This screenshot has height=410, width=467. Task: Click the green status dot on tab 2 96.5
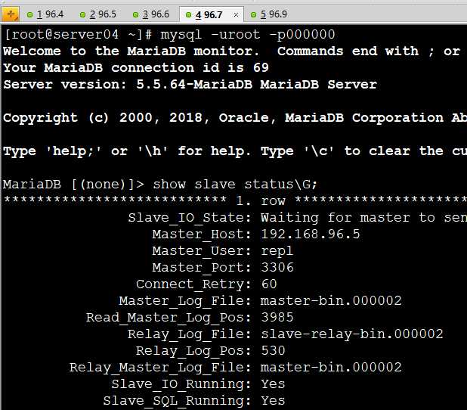point(82,14)
